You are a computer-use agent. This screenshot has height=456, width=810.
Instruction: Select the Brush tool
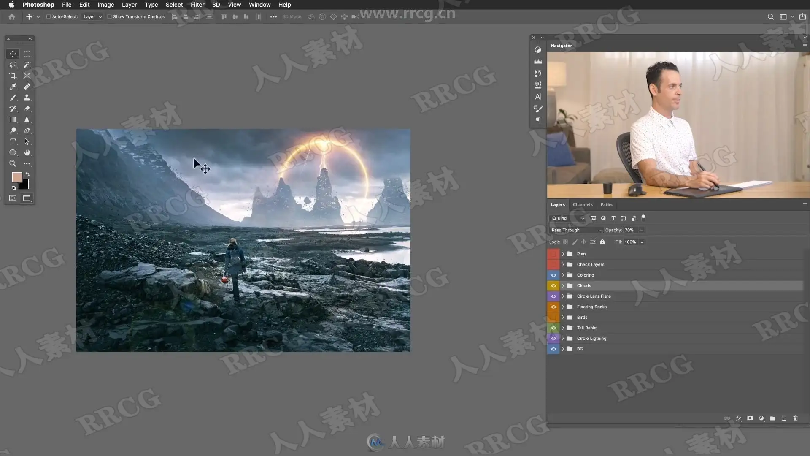[x=13, y=98]
